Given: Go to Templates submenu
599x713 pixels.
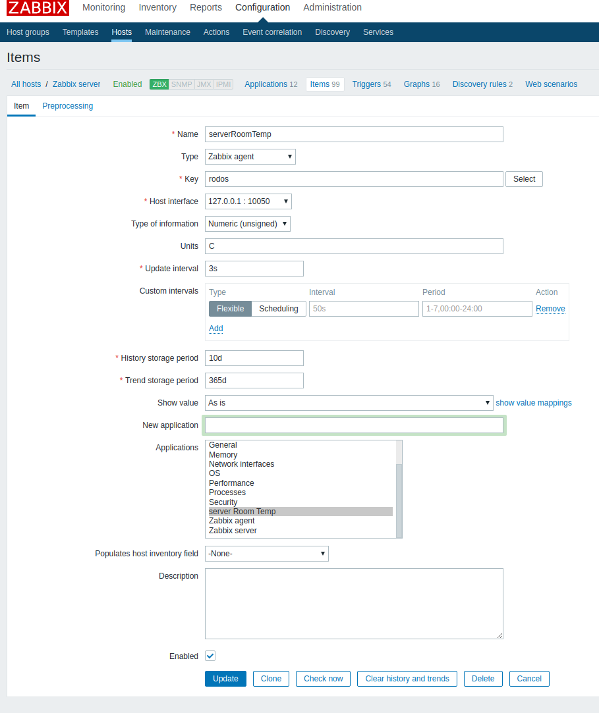Looking at the screenshot, I should (80, 32).
